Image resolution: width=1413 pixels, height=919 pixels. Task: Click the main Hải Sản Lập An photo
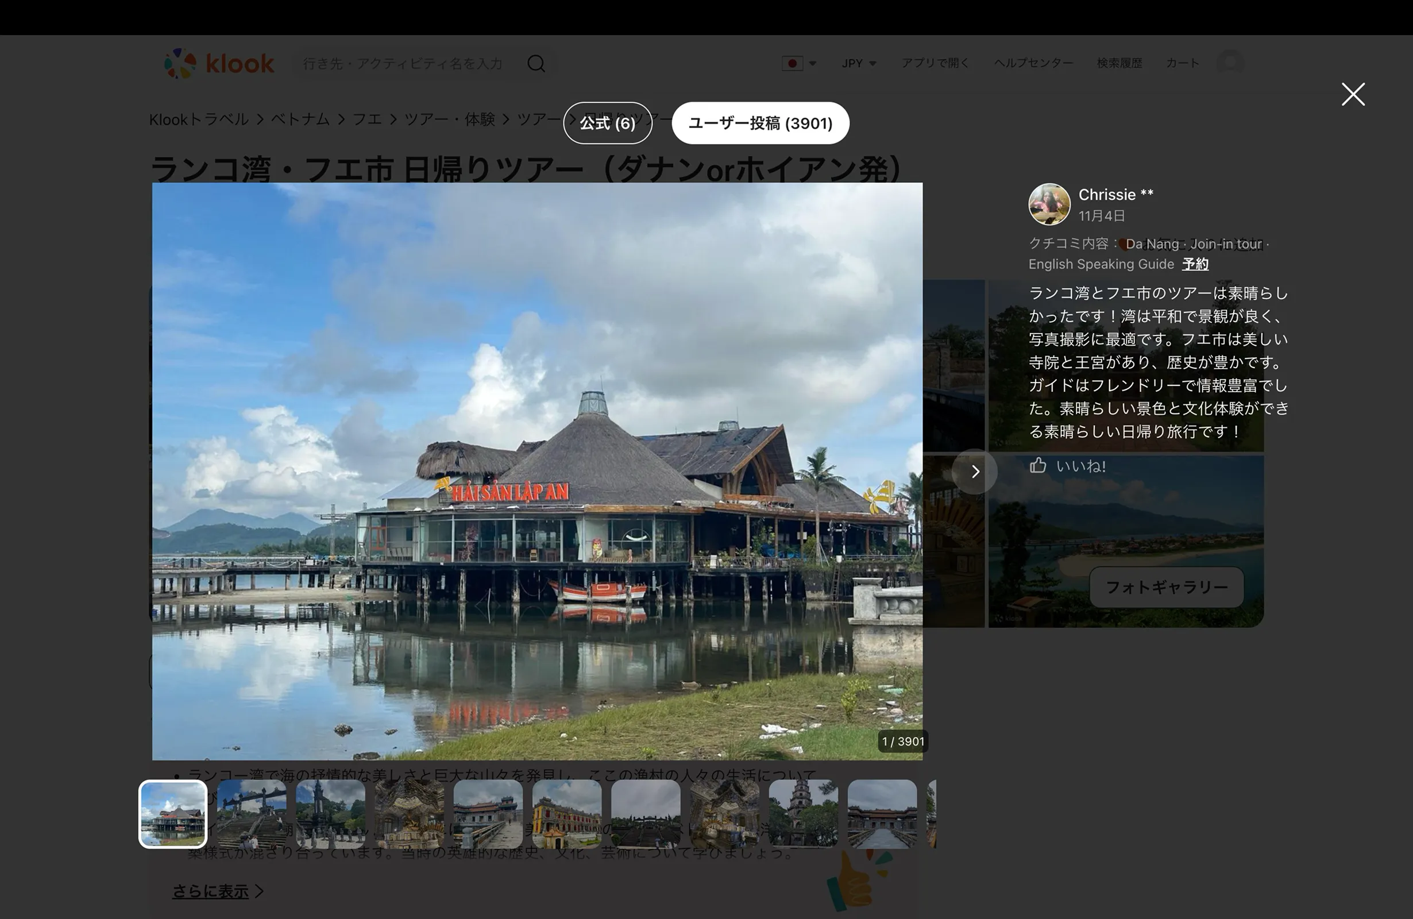click(537, 472)
